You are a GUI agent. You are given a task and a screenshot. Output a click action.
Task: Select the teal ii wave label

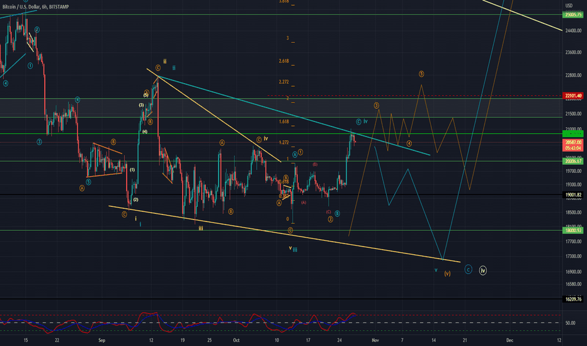click(174, 68)
